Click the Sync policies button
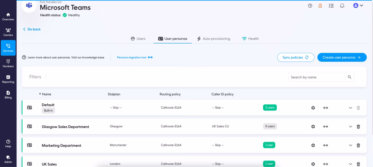This screenshot has width=373, height=167. 296,57
